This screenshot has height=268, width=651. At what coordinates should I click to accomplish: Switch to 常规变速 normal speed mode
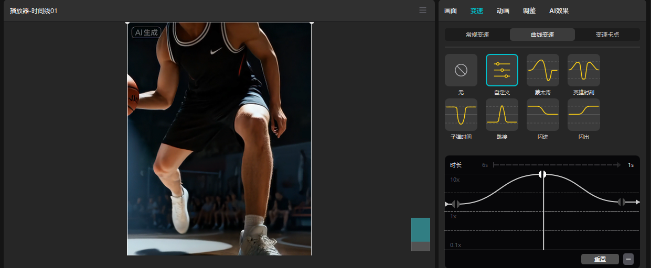point(477,35)
